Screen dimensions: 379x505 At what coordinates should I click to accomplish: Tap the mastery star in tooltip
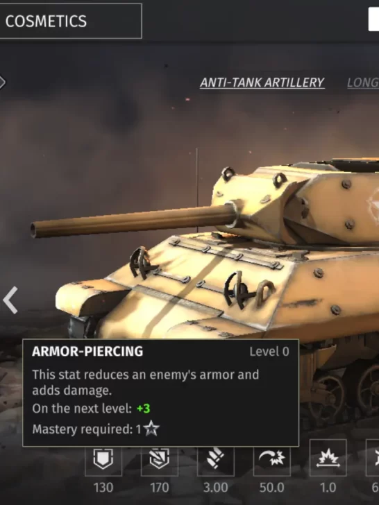(x=151, y=429)
